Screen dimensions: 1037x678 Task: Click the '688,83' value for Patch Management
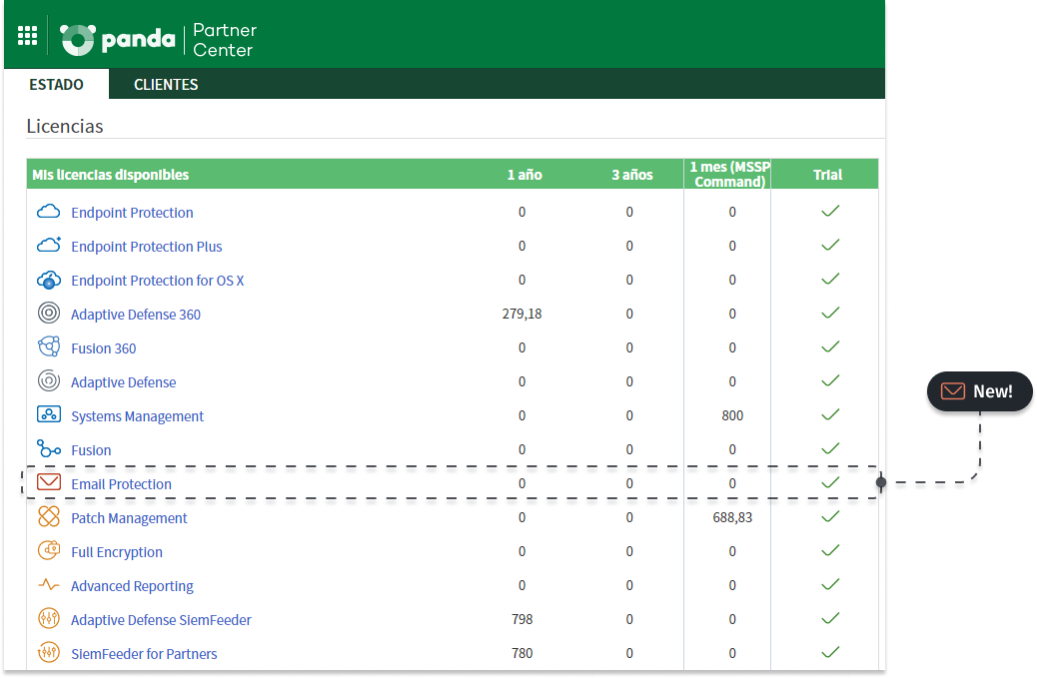click(732, 517)
